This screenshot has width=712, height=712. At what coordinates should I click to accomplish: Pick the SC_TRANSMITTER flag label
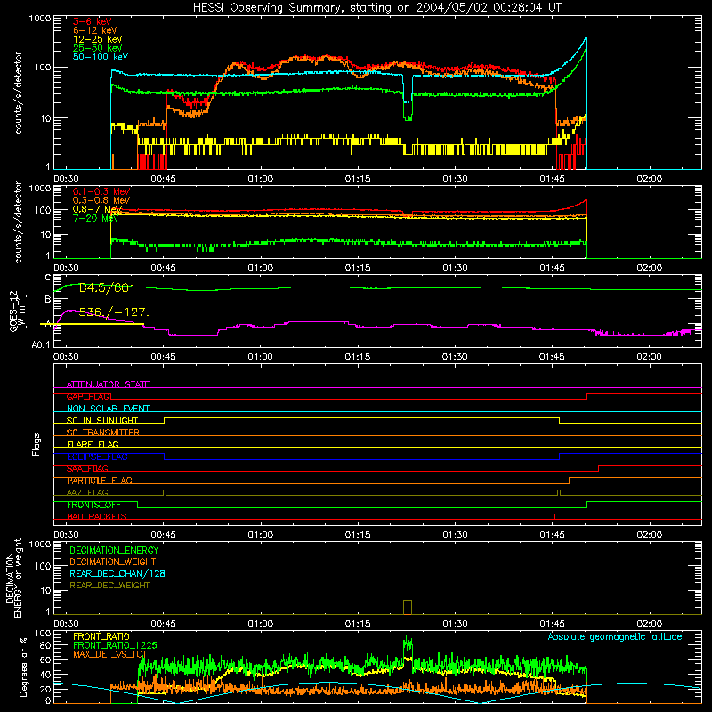tap(102, 433)
